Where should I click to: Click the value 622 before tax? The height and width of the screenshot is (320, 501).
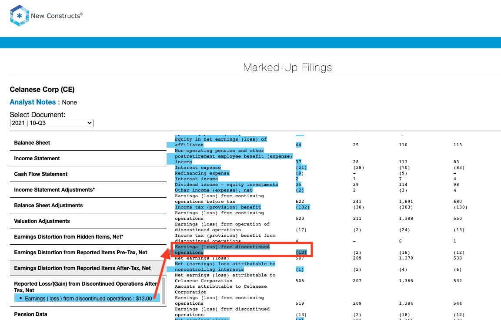pos(300,202)
